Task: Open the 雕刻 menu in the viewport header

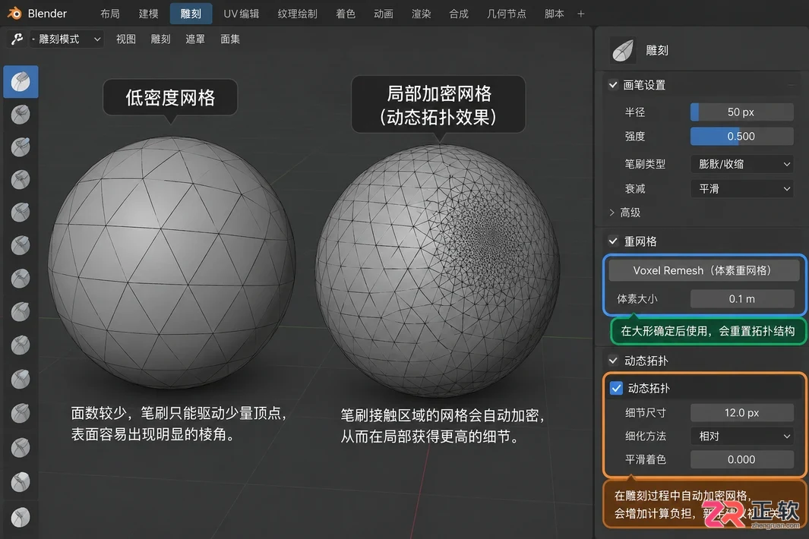Action: 160,39
